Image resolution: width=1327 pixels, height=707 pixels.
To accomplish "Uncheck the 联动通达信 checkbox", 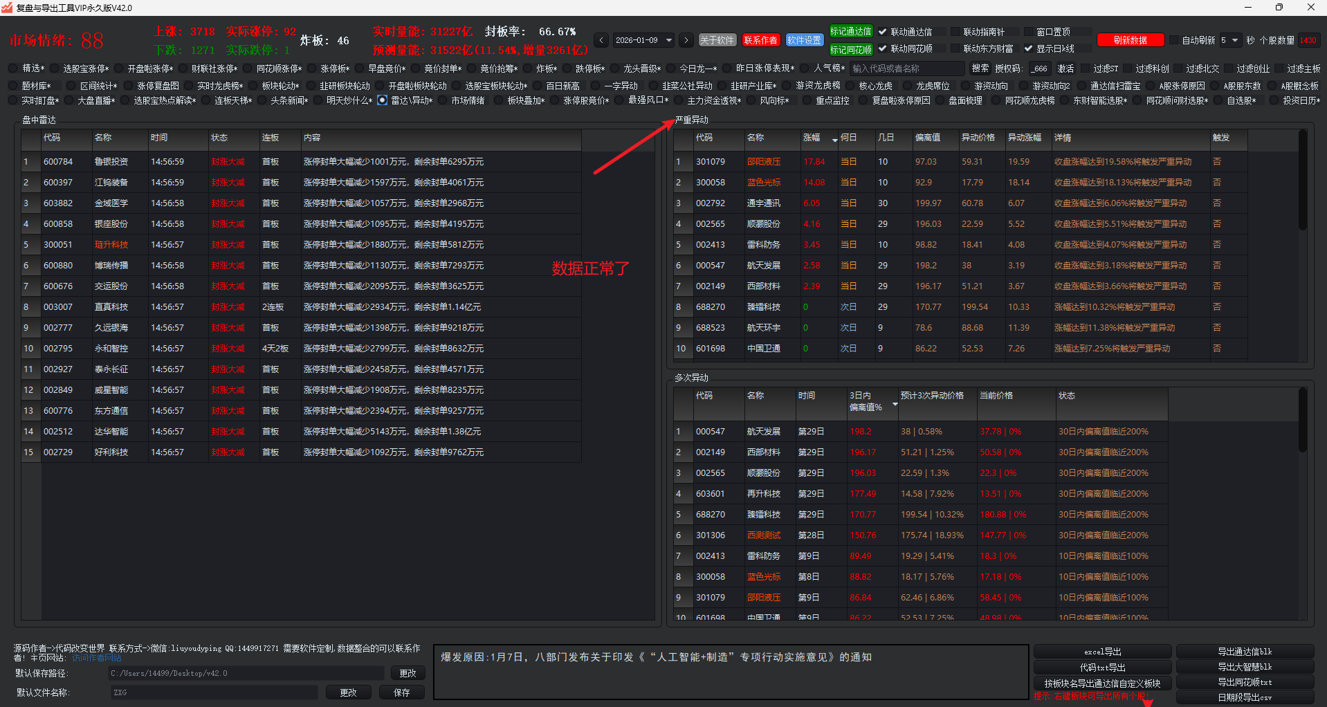I will pyautogui.click(x=883, y=32).
